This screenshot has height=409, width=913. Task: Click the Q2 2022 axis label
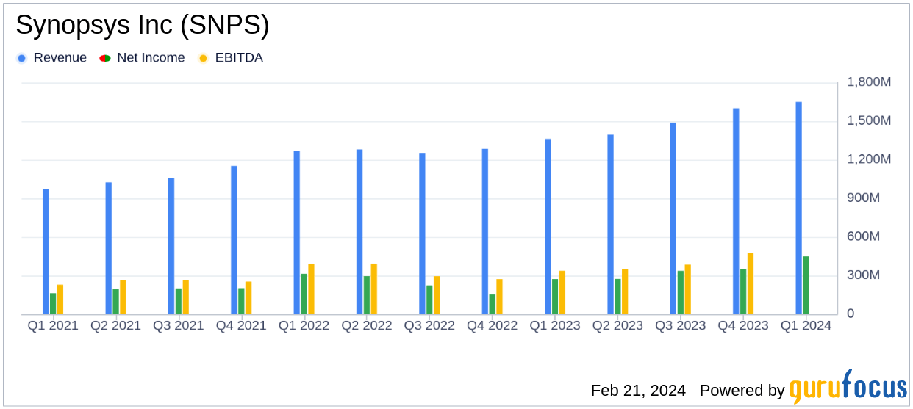coord(366,325)
